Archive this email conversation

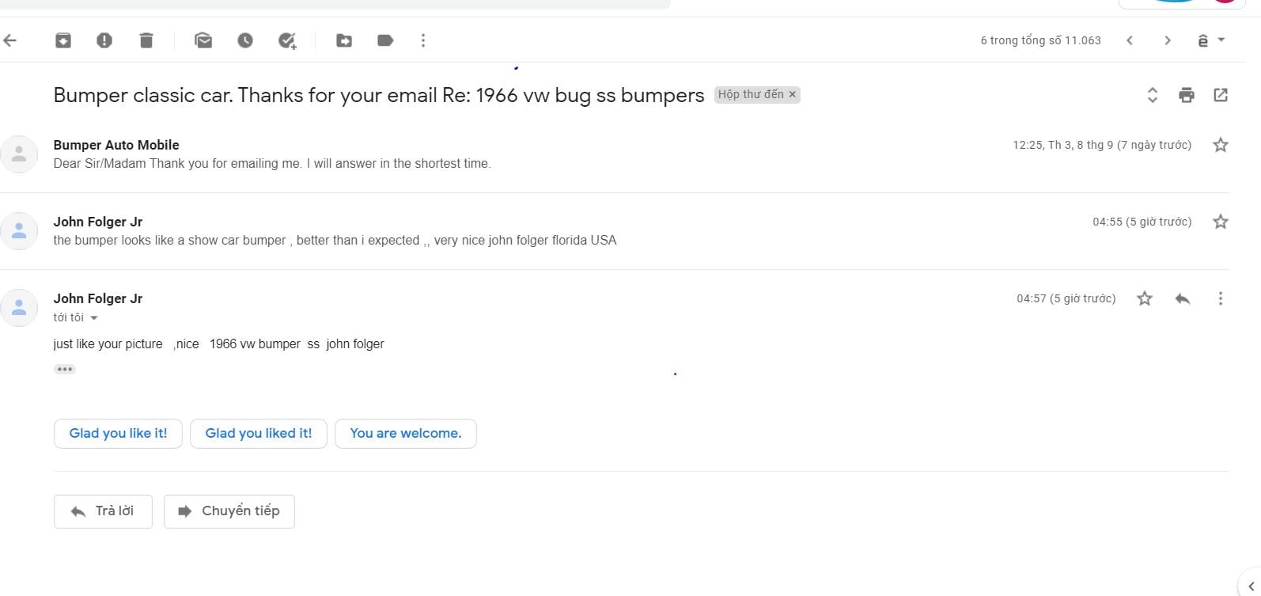click(x=63, y=40)
